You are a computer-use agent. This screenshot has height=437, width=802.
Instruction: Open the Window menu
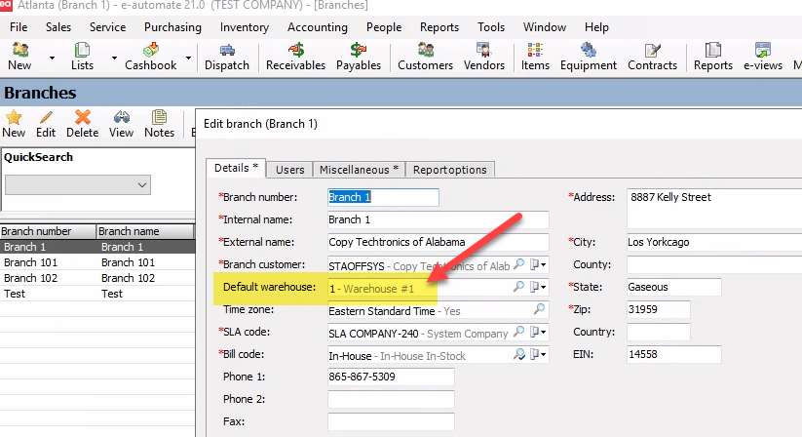click(x=544, y=27)
